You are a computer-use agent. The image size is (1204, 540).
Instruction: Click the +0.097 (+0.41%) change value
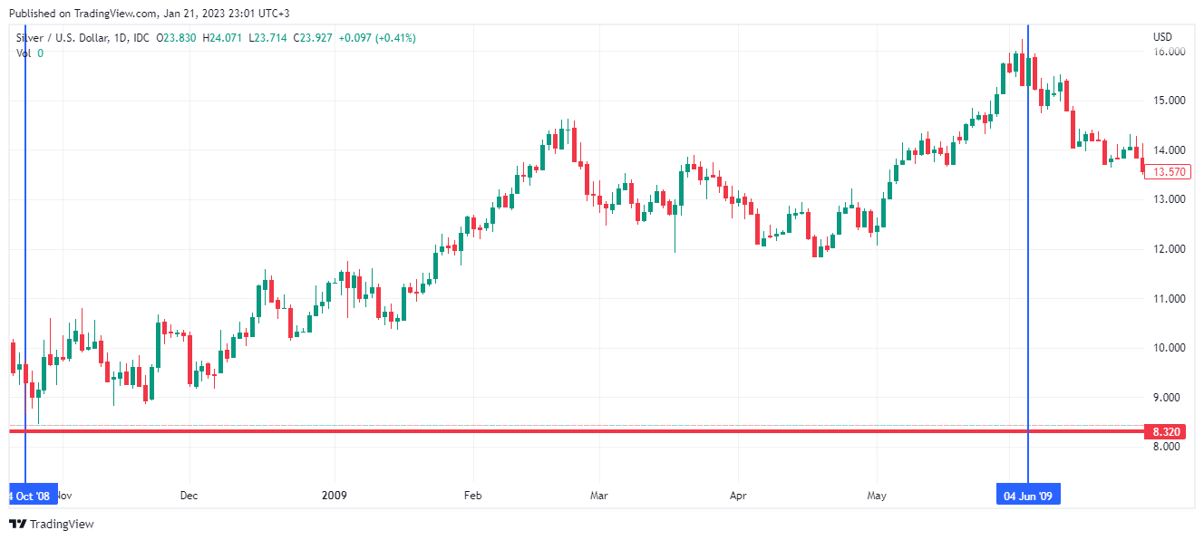point(378,38)
